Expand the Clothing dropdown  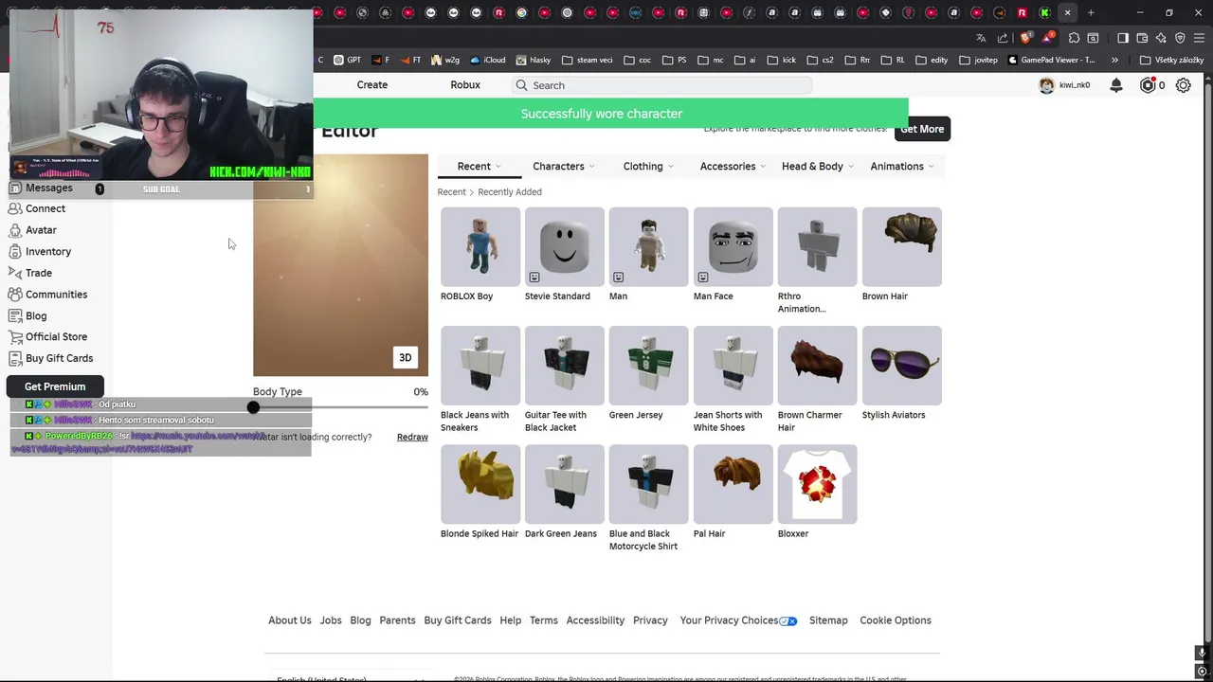pyautogui.click(x=648, y=167)
